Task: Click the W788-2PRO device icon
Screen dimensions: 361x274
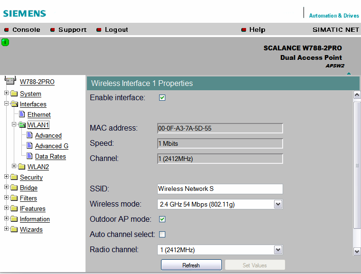Action: click(10, 81)
